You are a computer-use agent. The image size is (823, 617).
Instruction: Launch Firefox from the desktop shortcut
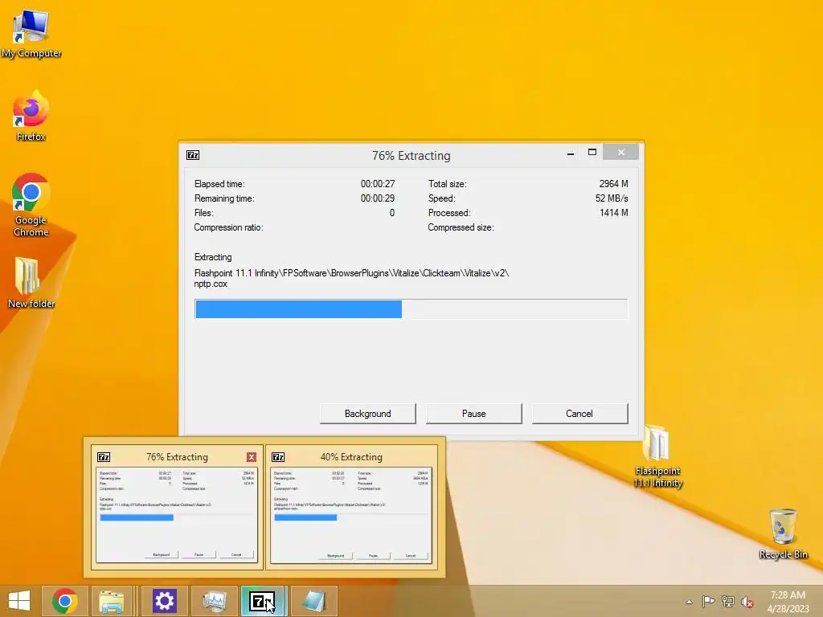(31, 116)
